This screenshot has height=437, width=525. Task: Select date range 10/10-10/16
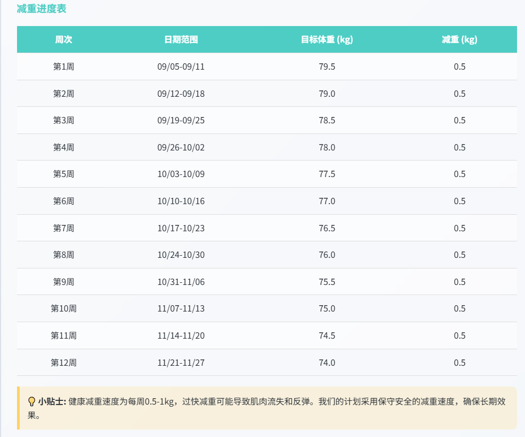pos(181,201)
